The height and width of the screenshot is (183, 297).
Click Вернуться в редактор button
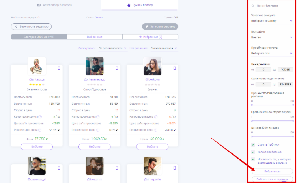31,26
